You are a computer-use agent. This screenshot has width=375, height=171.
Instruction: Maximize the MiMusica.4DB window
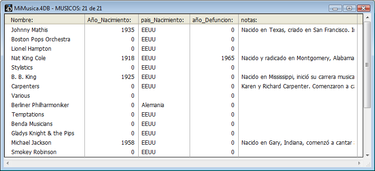pyautogui.click(x=349, y=8)
